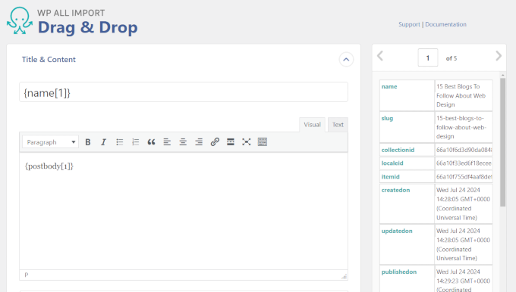Insert or edit a link
The image size is (516, 292).
click(215, 142)
